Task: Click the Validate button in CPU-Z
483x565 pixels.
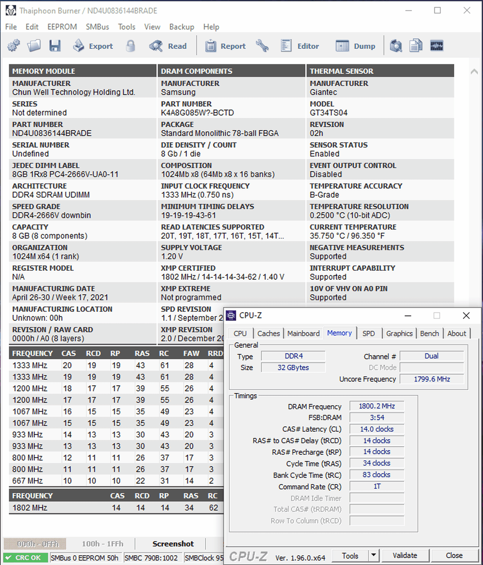Action: (405, 556)
